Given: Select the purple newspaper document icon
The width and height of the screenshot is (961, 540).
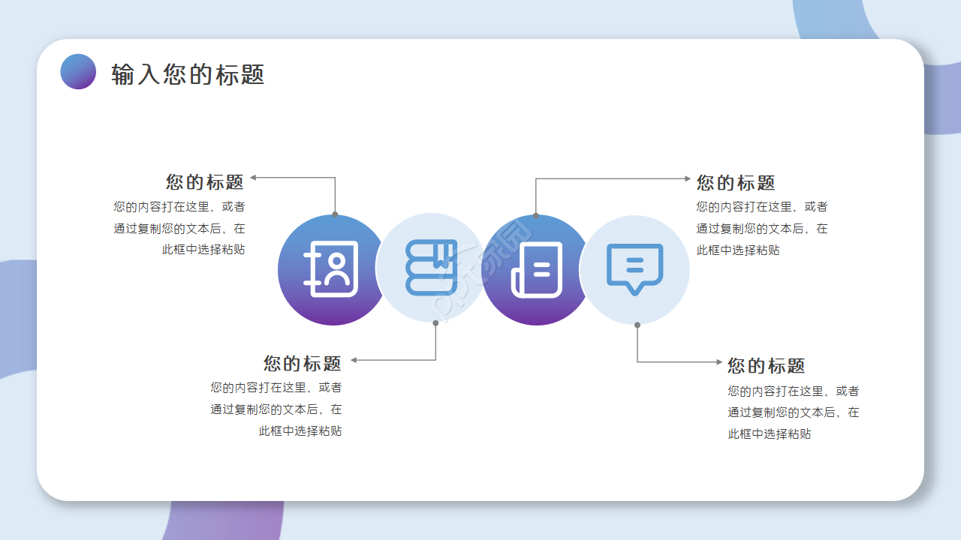Looking at the screenshot, I should 535,268.
